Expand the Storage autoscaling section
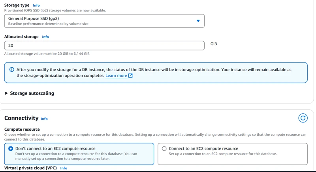 (x=32, y=93)
